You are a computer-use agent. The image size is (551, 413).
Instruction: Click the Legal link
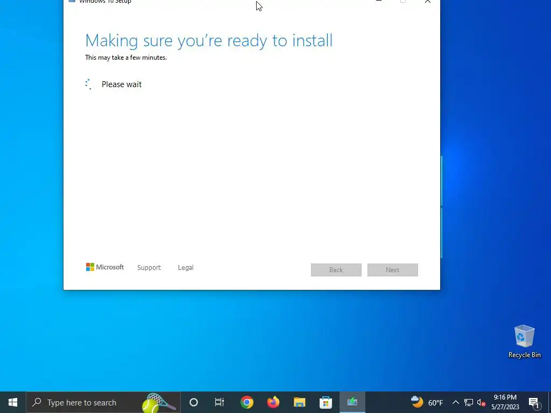click(x=186, y=268)
